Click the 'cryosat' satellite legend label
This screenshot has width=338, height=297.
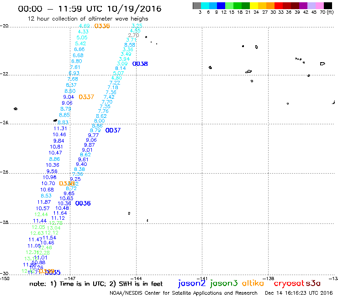tap(289, 283)
